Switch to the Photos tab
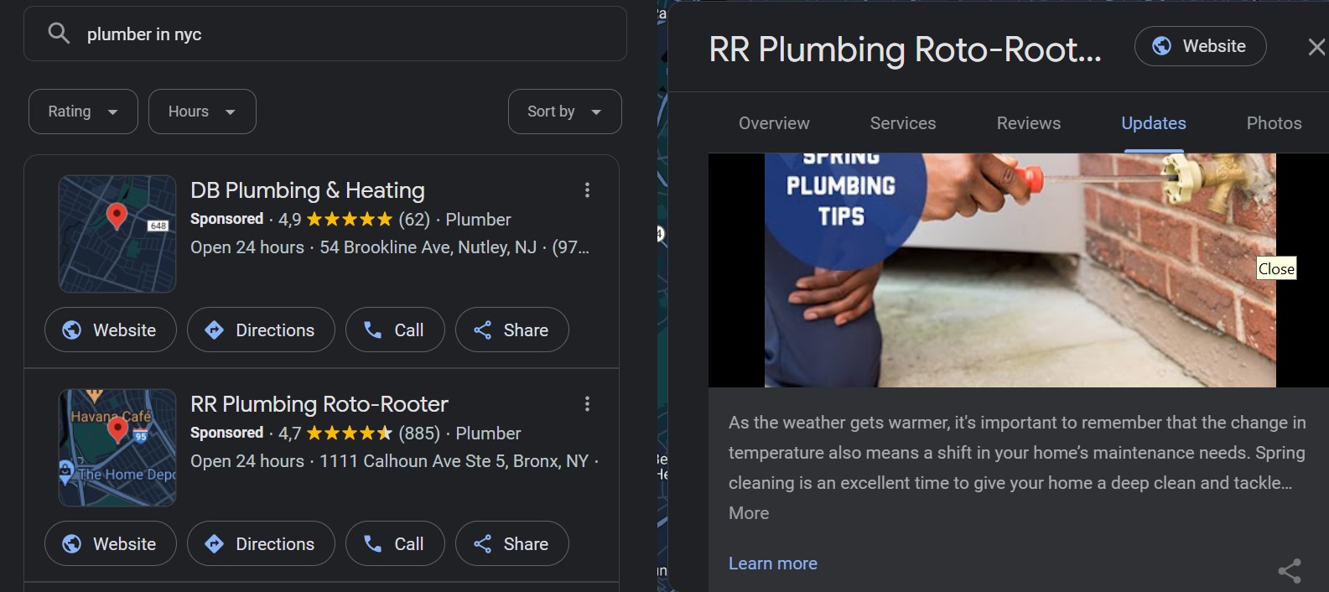This screenshot has height=592, width=1329. click(1274, 123)
